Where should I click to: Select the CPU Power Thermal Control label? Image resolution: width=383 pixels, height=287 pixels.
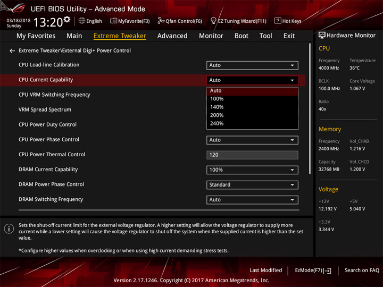52,155
